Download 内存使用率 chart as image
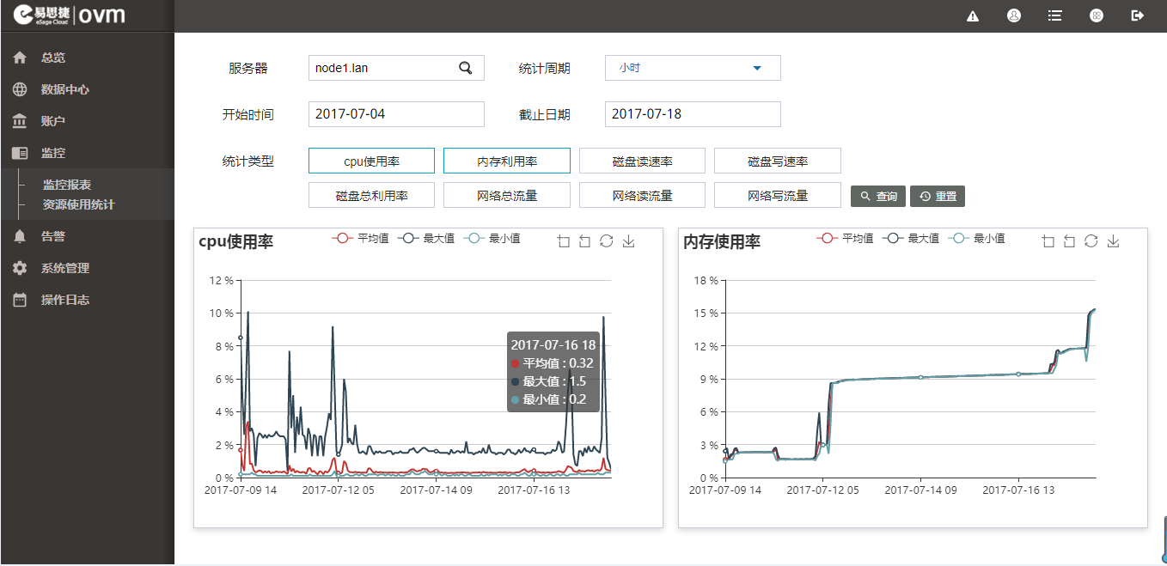 pos(1113,241)
